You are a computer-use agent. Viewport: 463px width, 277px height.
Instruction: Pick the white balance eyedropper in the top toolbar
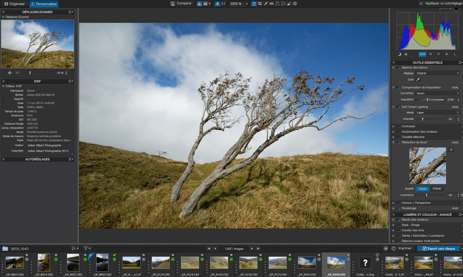click(x=266, y=4)
